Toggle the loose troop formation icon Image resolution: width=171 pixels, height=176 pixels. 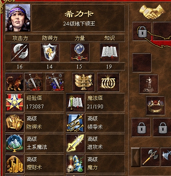point(34,82)
